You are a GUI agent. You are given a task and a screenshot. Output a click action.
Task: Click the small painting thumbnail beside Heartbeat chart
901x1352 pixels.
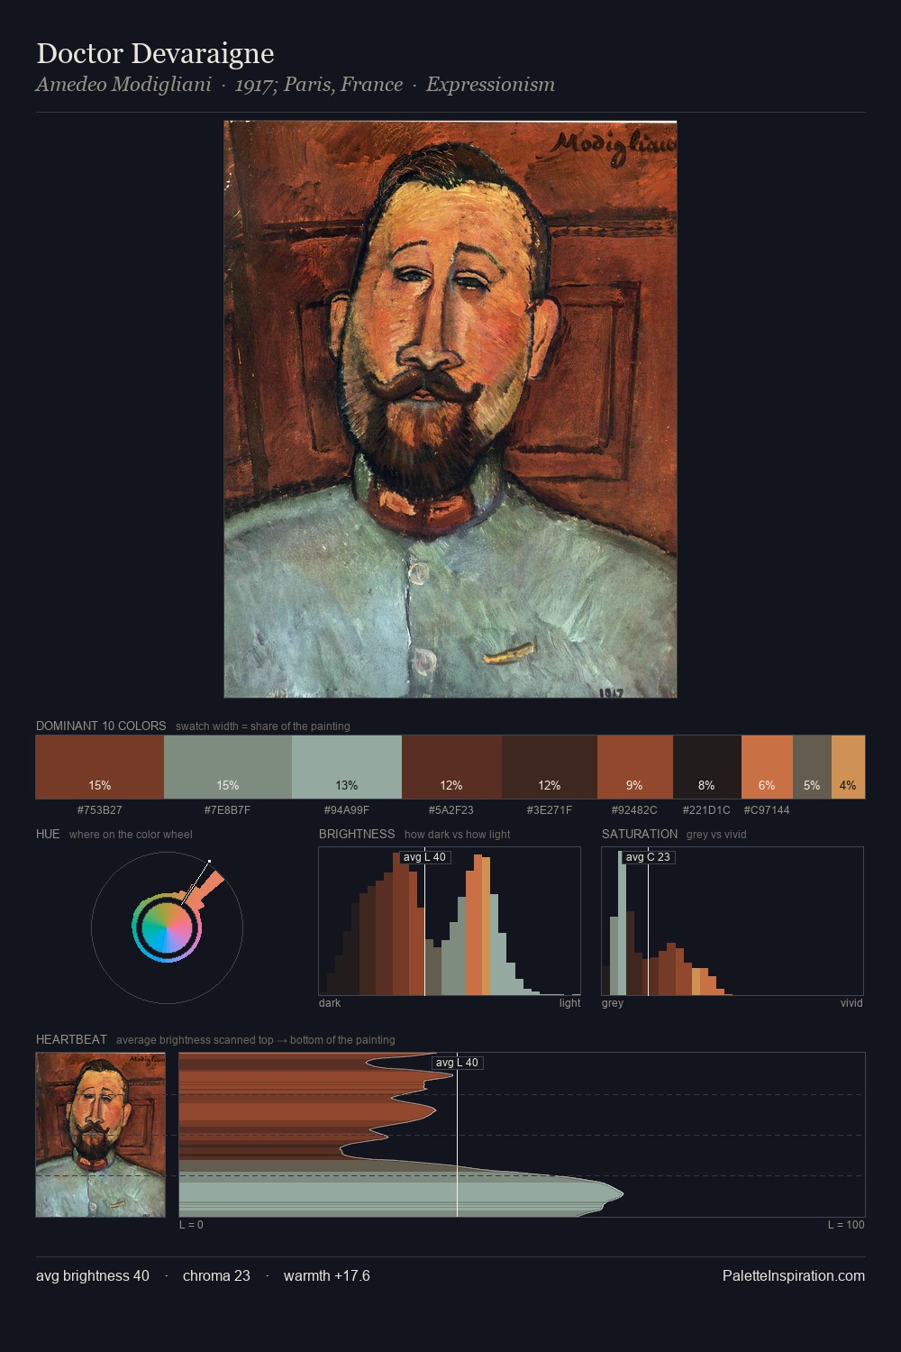(x=101, y=1135)
